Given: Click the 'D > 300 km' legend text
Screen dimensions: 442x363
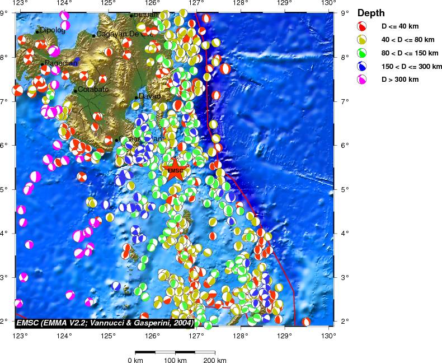Looking at the screenshot, I should pos(399,80).
